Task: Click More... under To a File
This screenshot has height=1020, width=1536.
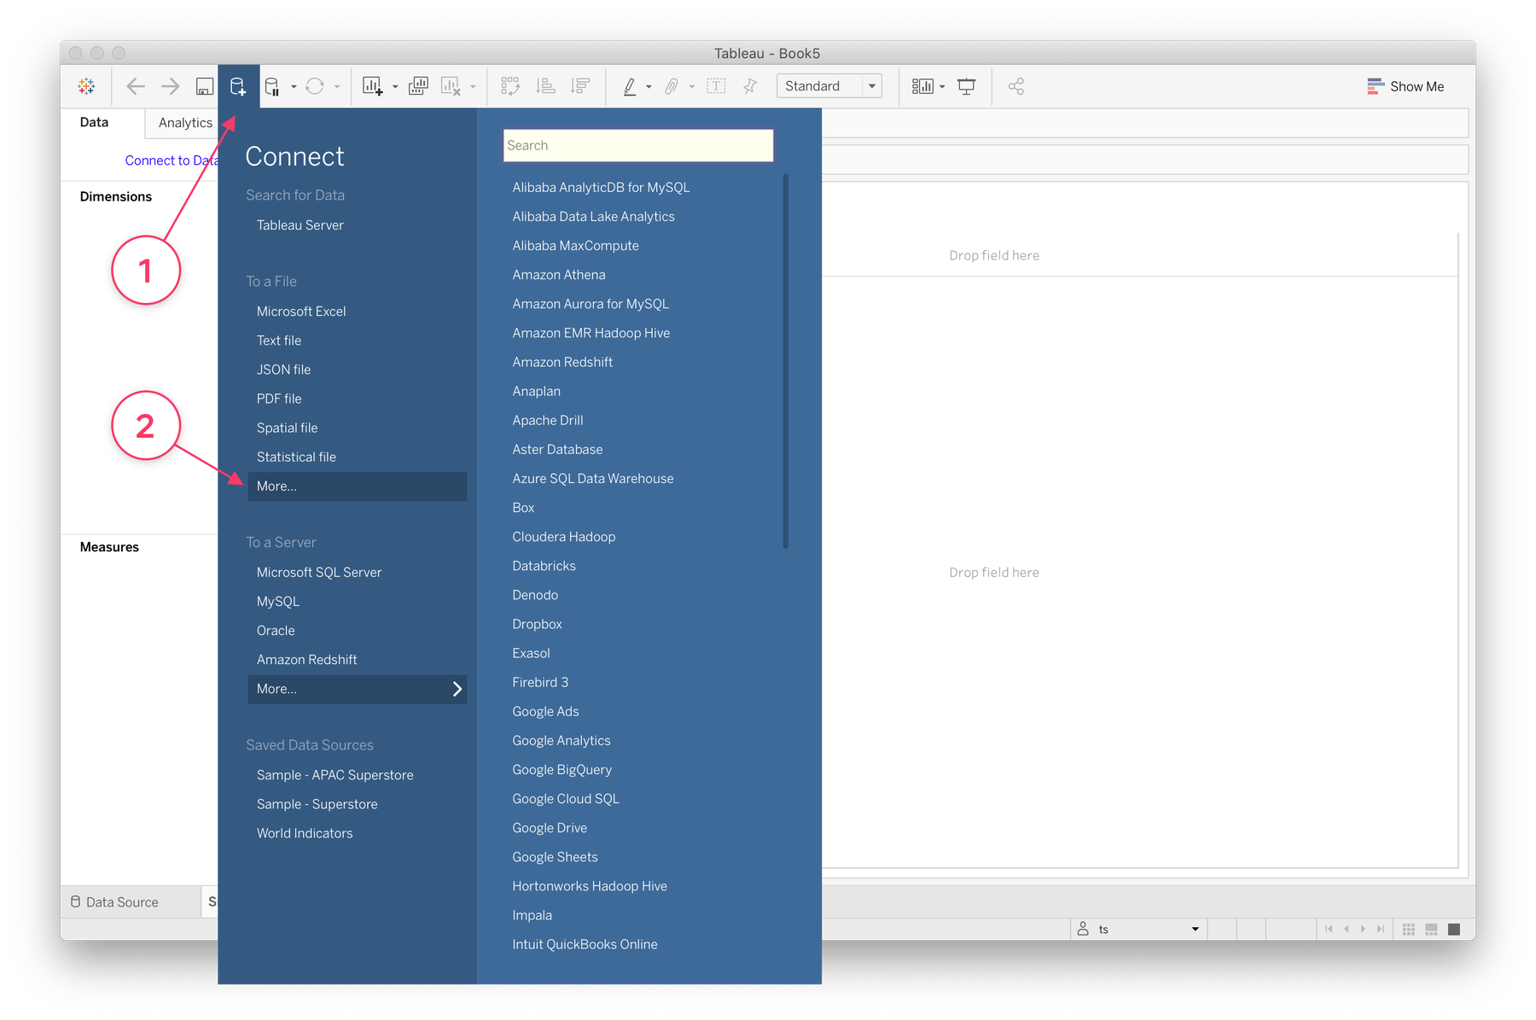Action: click(x=357, y=487)
